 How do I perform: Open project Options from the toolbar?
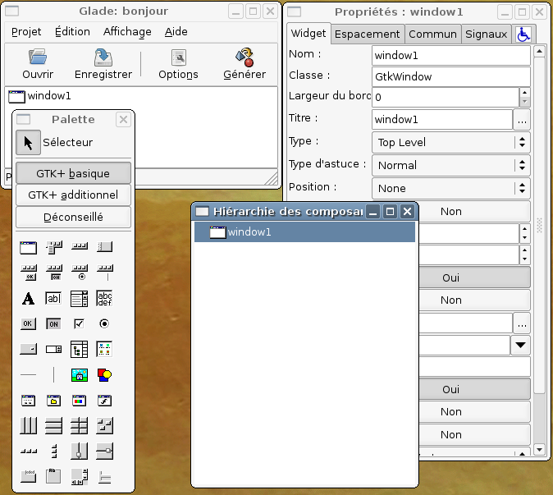pyautogui.click(x=178, y=58)
